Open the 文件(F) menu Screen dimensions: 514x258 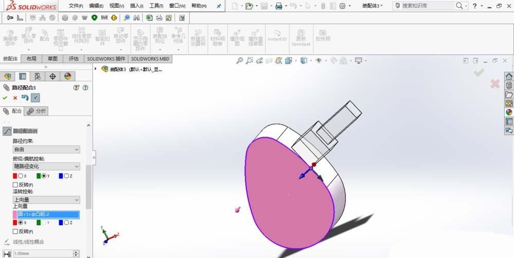click(x=76, y=6)
